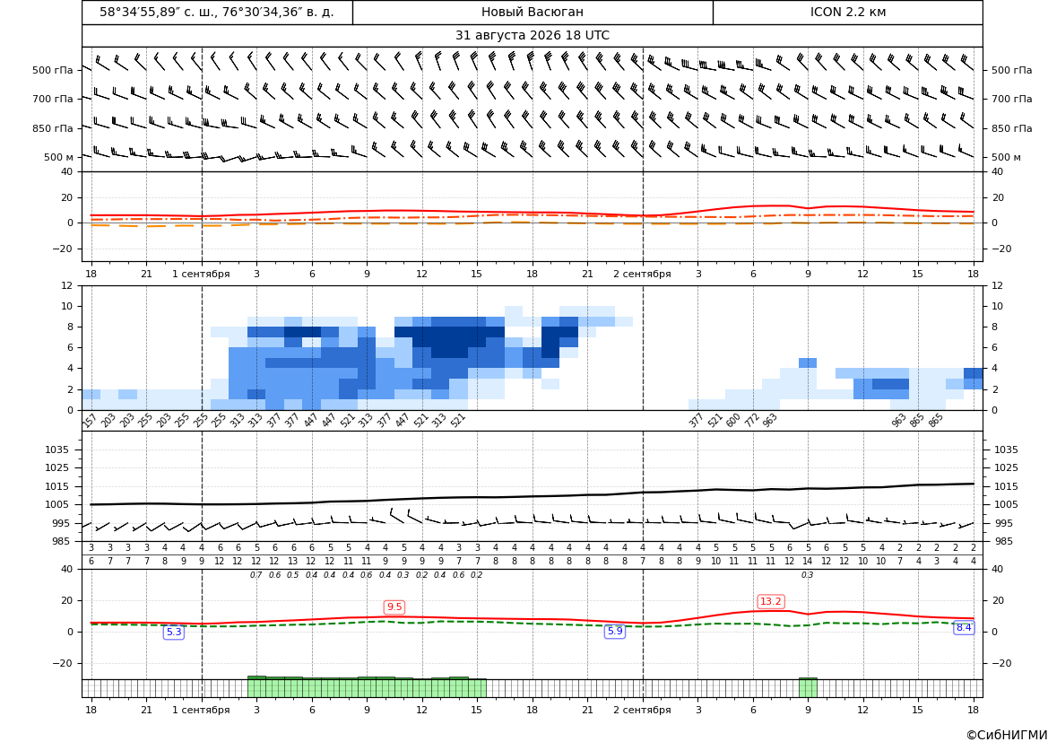
Task: Click the 31 августа 2026 18 UTC header
Action: tap(532, 36)
